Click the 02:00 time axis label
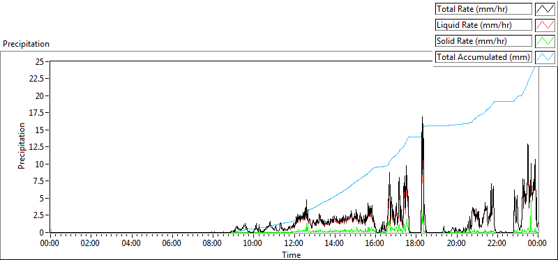 91,243
